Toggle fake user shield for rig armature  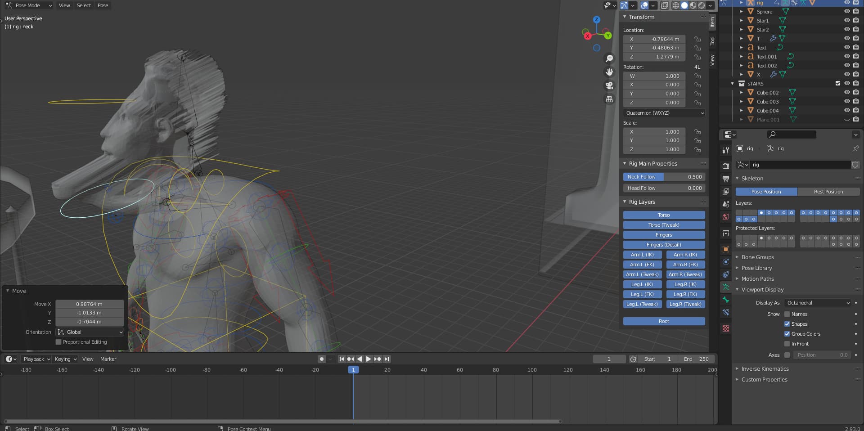click(855, 165)
